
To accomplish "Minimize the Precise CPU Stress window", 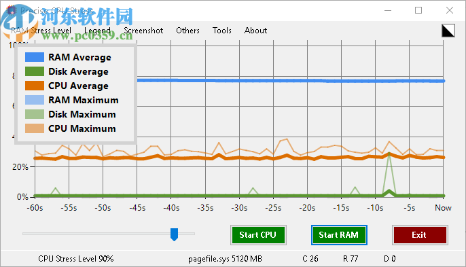I will pos(387,10).
